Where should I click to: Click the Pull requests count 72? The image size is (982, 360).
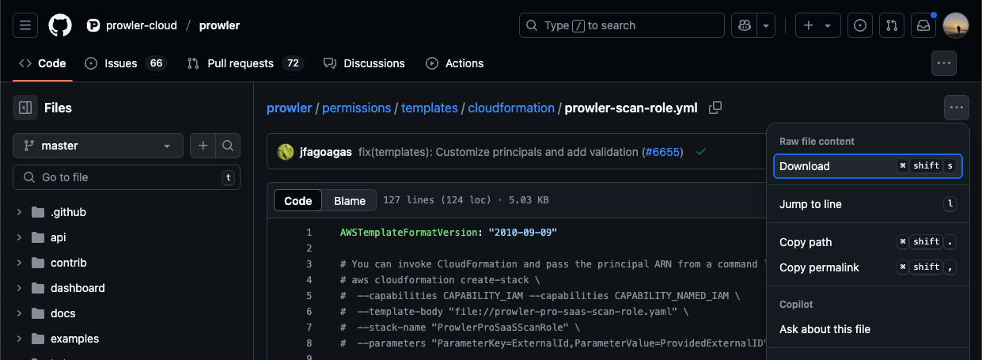293,63
